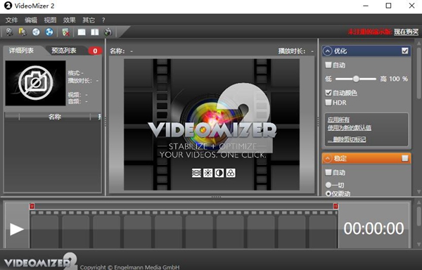The width and height of the screenshot is (422, 270).
Task: Open the 其它 menu
Action: coord(89,20)
